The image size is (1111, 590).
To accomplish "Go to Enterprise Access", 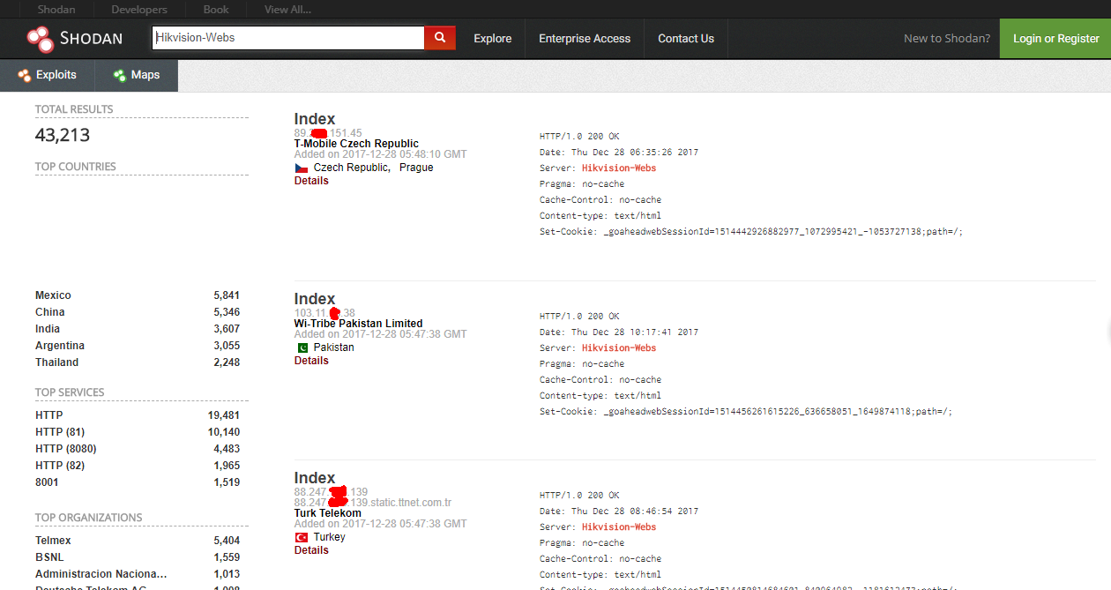I will (x=585, y=39).
